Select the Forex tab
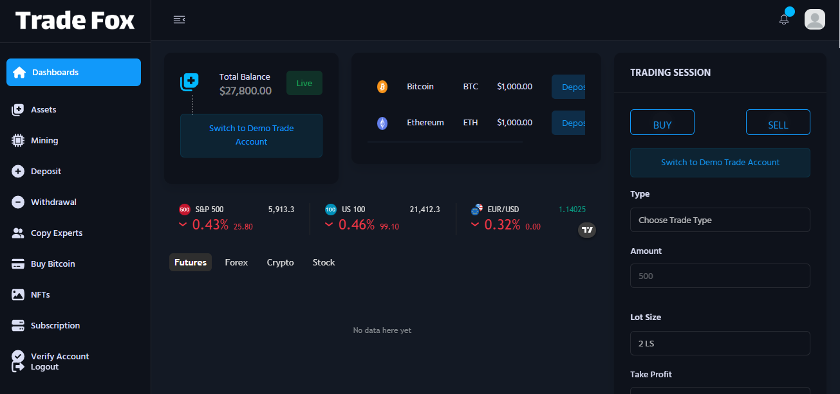 [236, 262]
